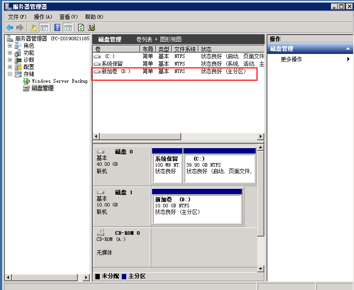Expand the 角色 tree node
354x290 pixels.
click(x=10, y=46)
